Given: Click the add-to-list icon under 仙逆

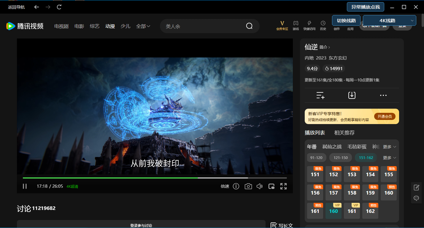Looking at the screenshot, I should pyautogui.click(x=320, y=95).
